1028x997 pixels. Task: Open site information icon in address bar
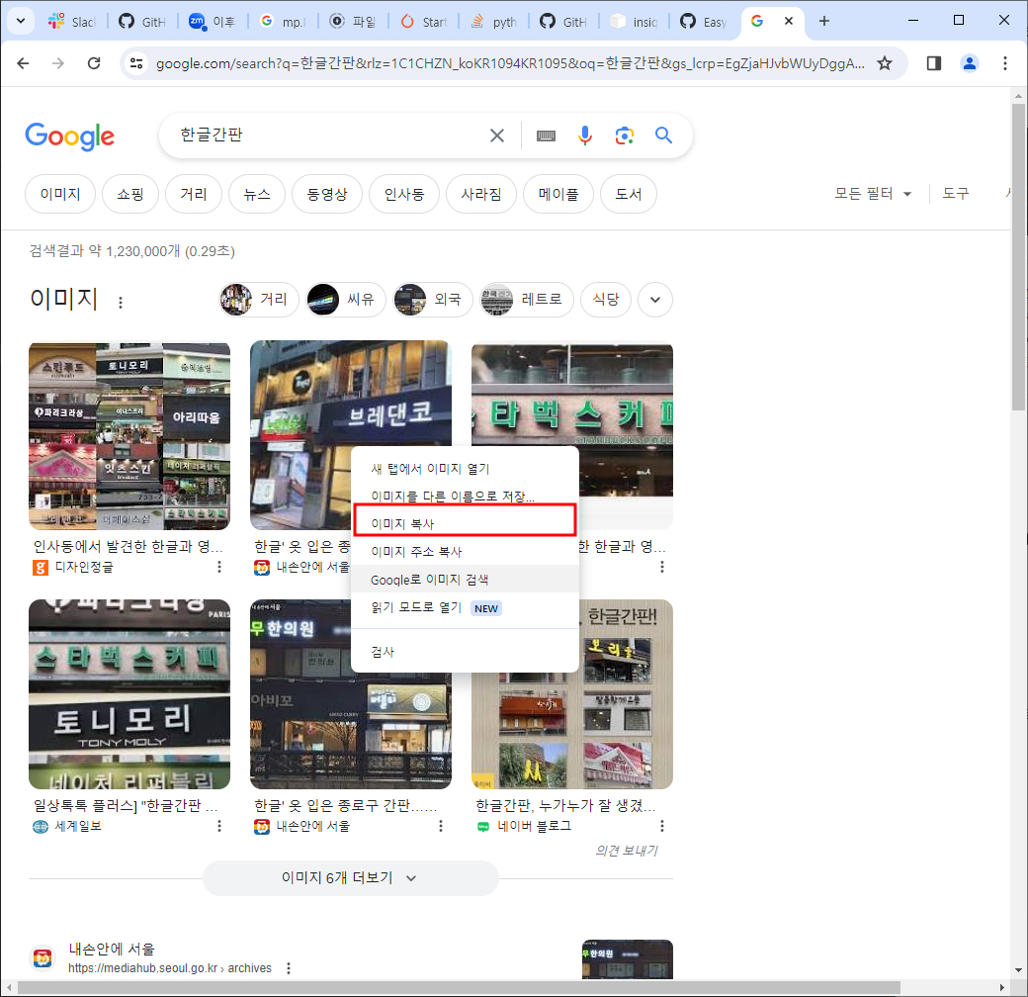[136, 63]
